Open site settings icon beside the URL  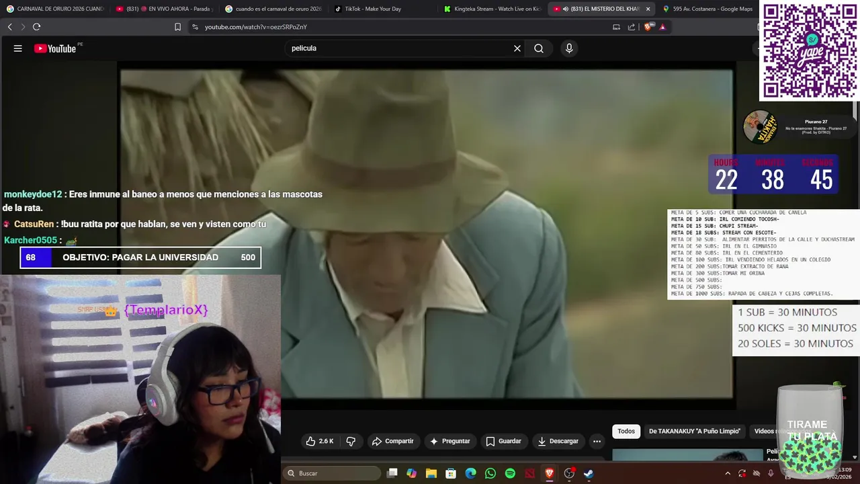pos(195,27)
